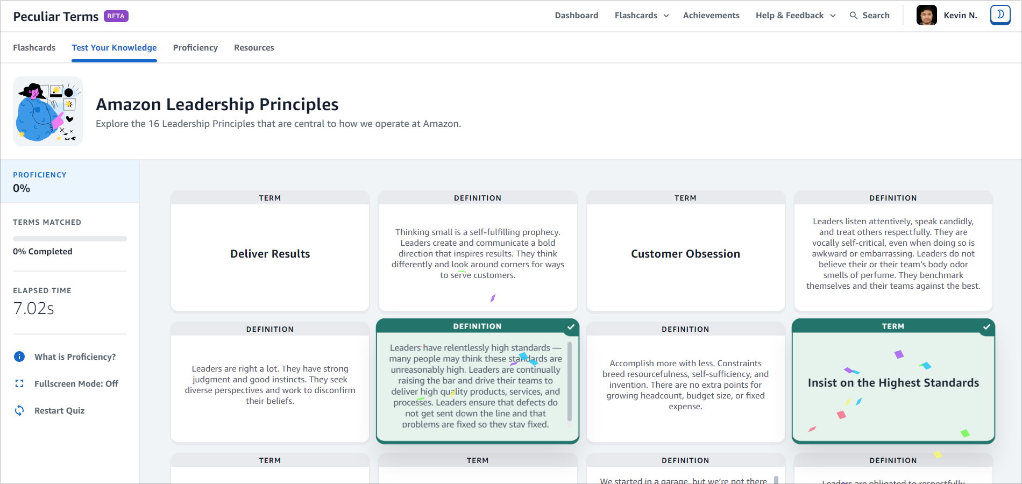The image size is (1022, 484).
Task: Click the scrollbar in the garage definition card
Action: coord(776,480)
